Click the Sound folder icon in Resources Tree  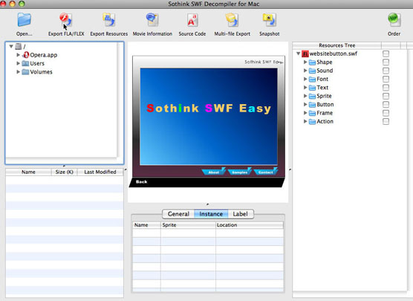(x=312, y=71)
